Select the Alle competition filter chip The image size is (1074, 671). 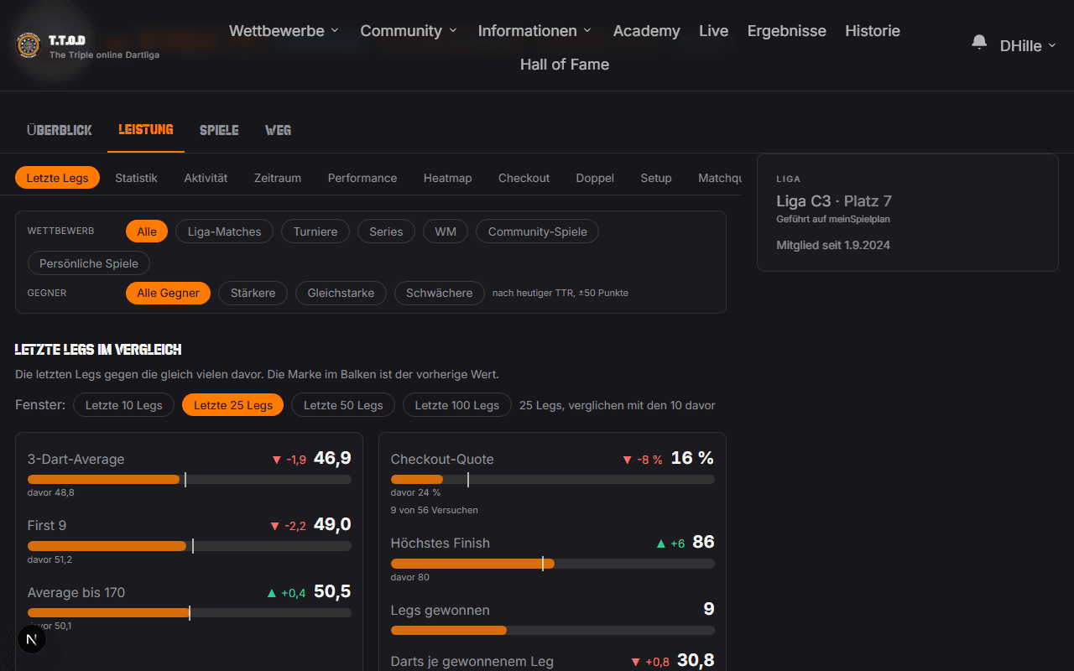[147, 231]
